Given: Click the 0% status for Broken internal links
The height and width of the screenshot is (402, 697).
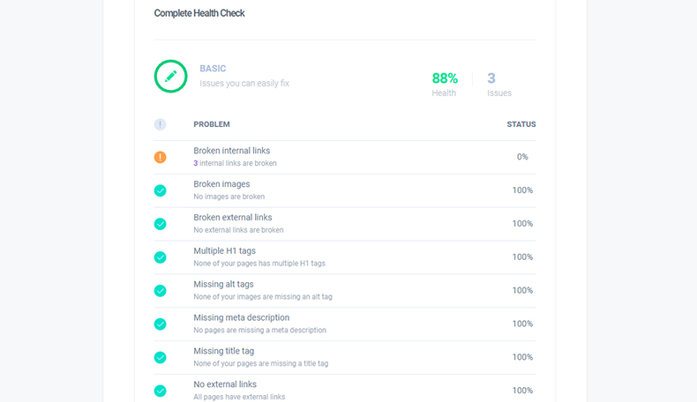Looking at the screenshot, I should (x=522, y=157).
